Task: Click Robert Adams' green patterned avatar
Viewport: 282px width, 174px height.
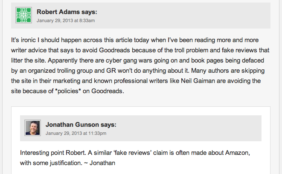Action: 23,15
